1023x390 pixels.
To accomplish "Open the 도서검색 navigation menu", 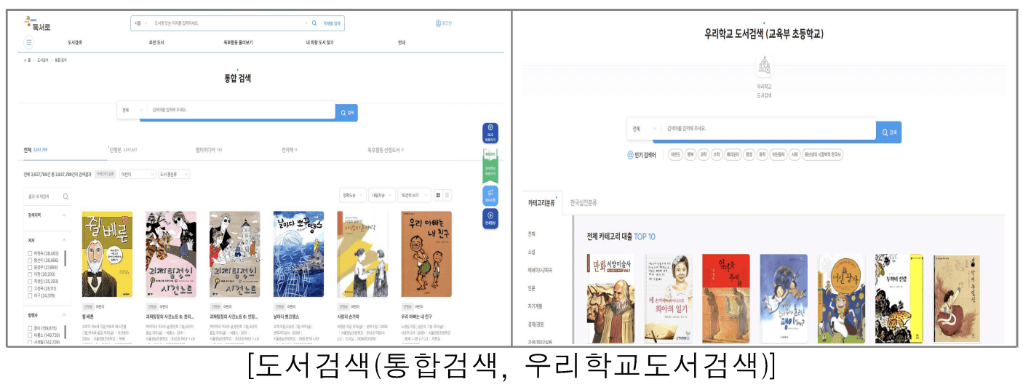I will point(75,42).
